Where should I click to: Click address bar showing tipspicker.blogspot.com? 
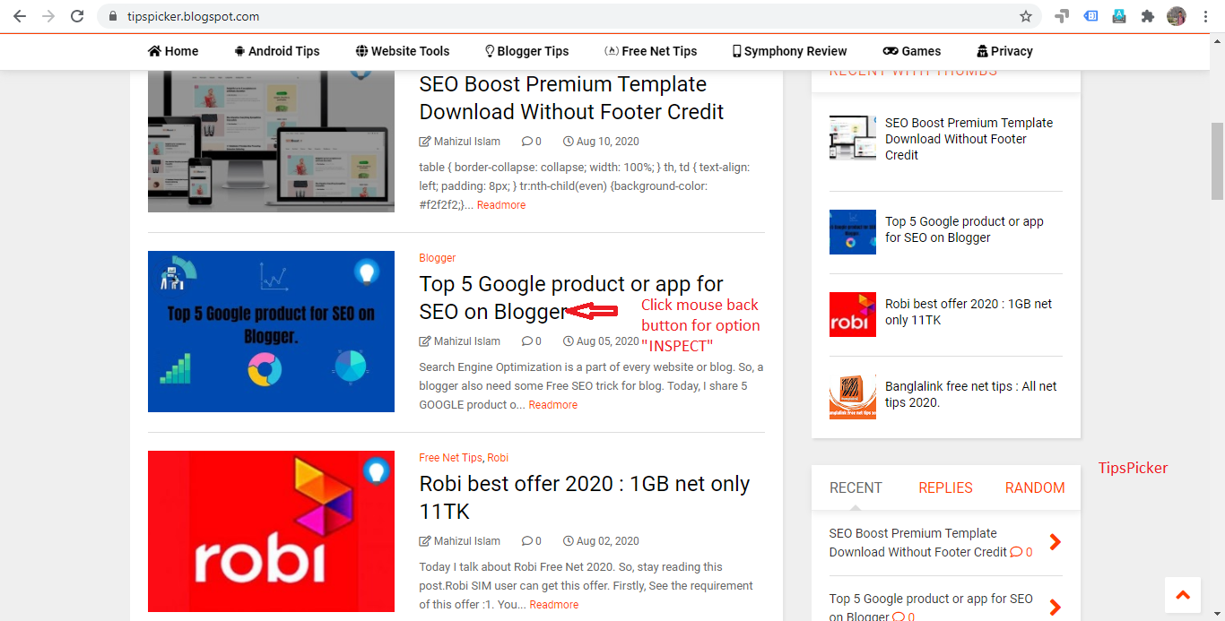pos(569,16)
